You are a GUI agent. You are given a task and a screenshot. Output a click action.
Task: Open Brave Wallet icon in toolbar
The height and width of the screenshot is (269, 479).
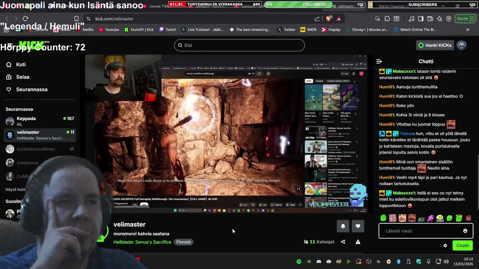430,19
